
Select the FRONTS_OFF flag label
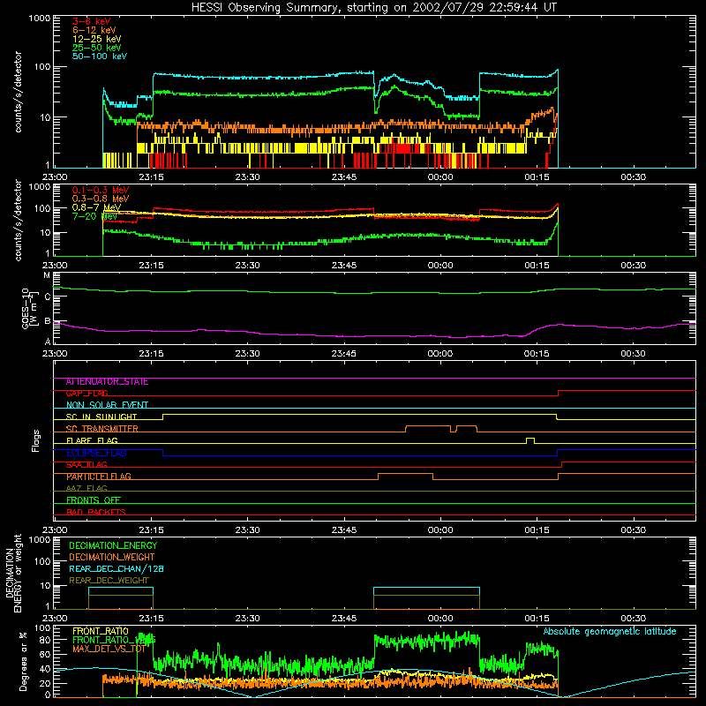(94, 500)
